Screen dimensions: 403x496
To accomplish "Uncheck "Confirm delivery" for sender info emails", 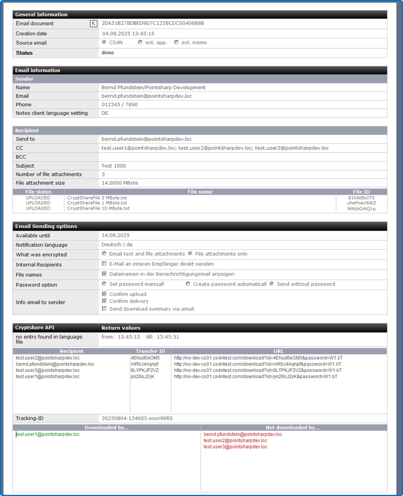I will [x=104, y=301].
